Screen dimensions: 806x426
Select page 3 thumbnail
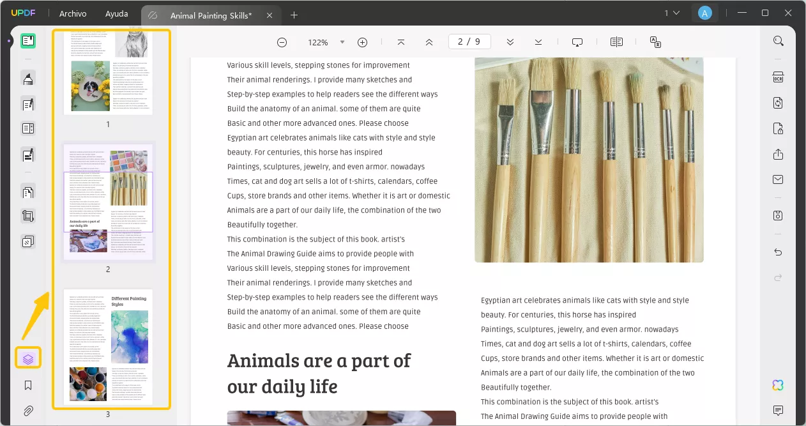click(x=108, y=347)
